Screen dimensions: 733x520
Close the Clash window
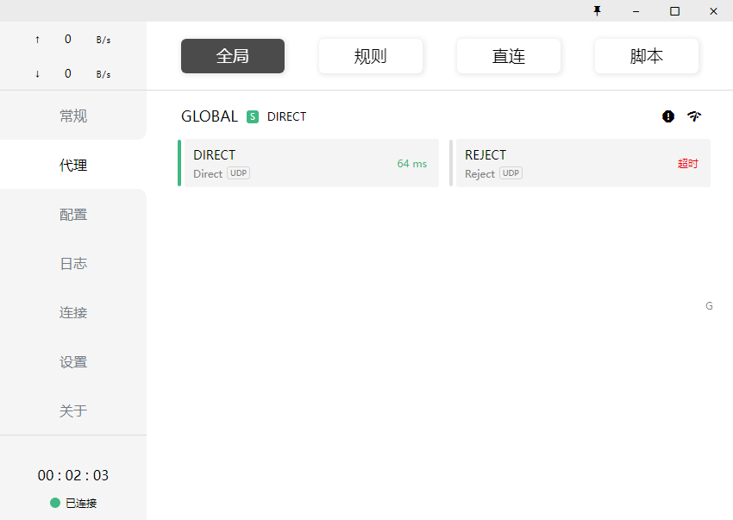click(x=713, y=10)
